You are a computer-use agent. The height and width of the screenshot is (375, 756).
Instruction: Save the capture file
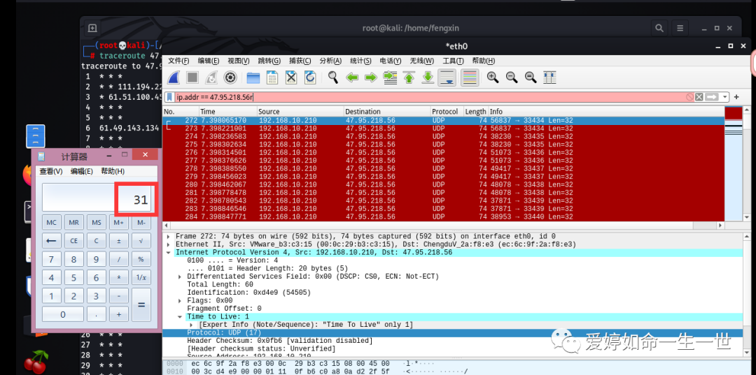click(x=272, y=78)
